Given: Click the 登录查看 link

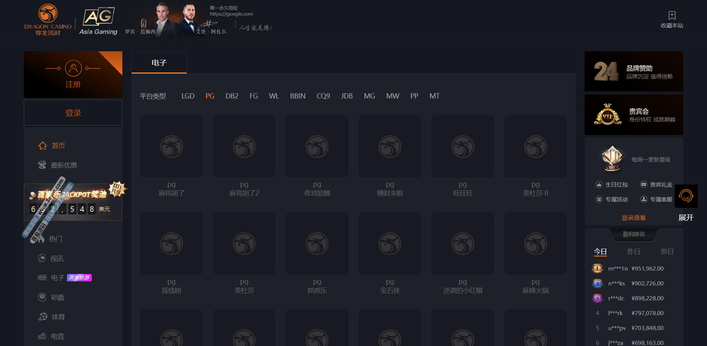Looking at the screenshot, I should [633, 218].
